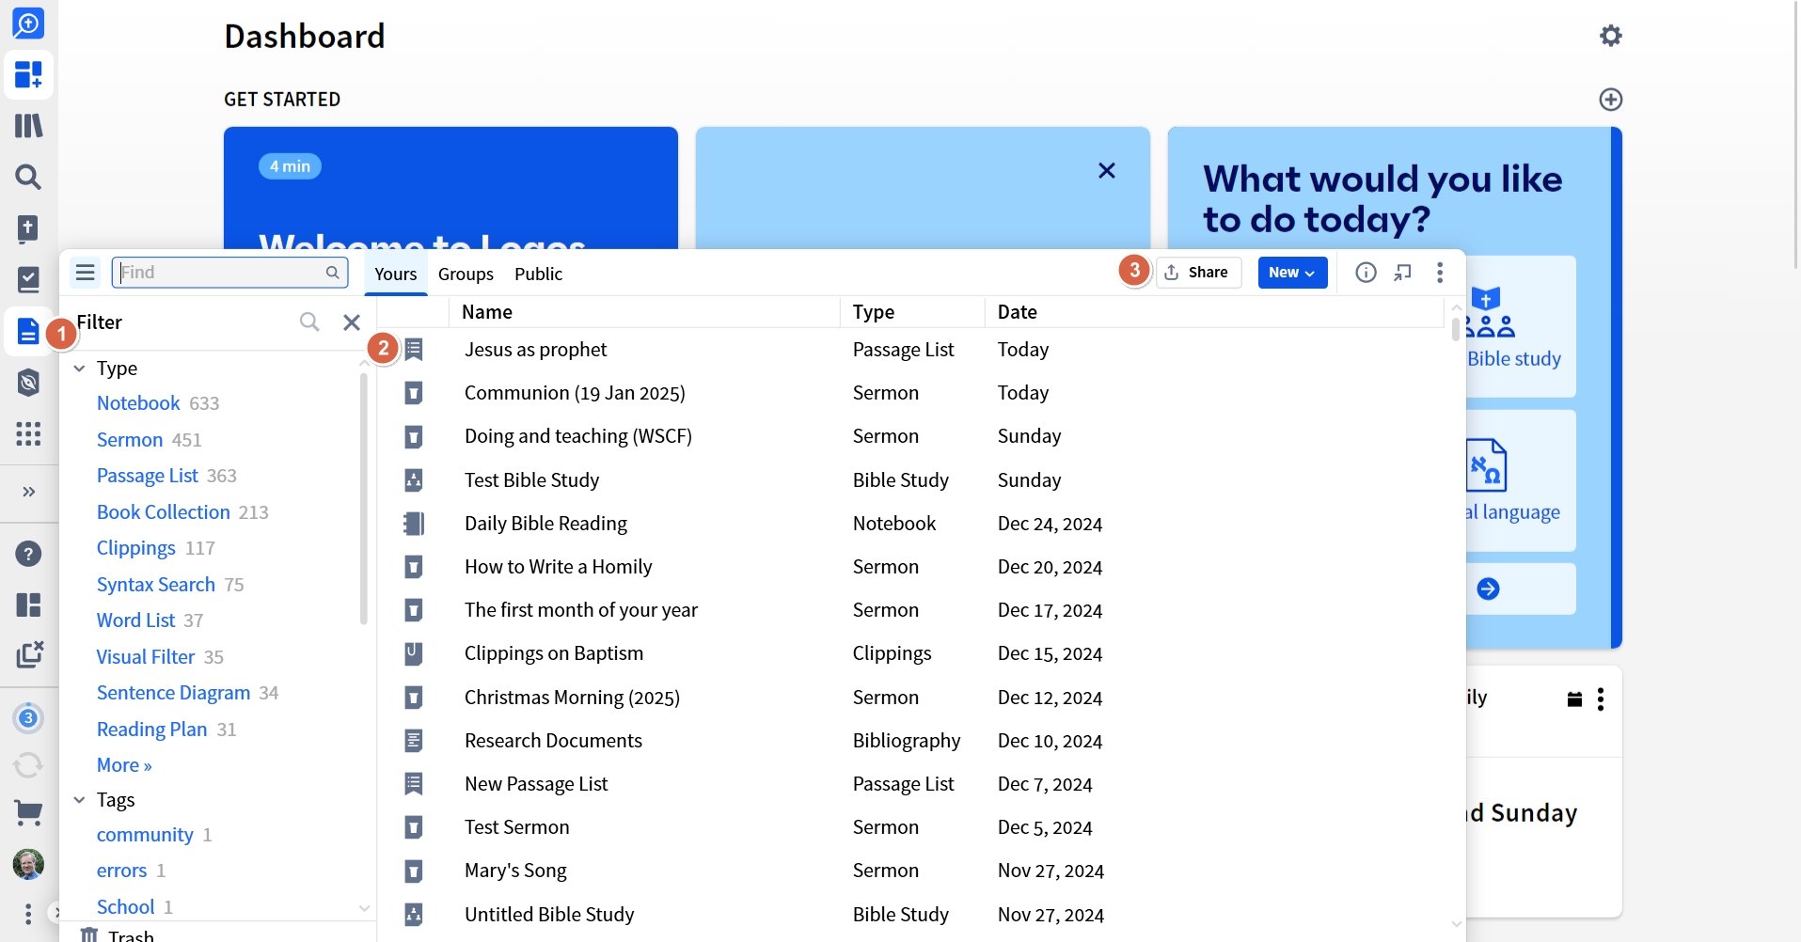
Task: Open the sidebar bottom three-dots menu
Action: click(28, 914)
